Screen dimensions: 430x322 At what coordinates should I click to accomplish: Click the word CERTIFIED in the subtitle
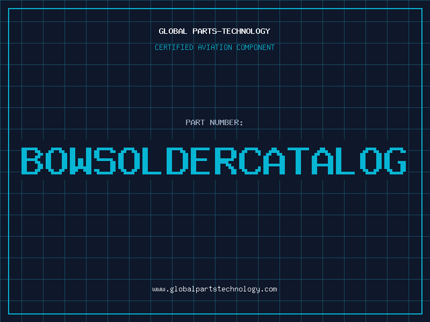(174, 47)
